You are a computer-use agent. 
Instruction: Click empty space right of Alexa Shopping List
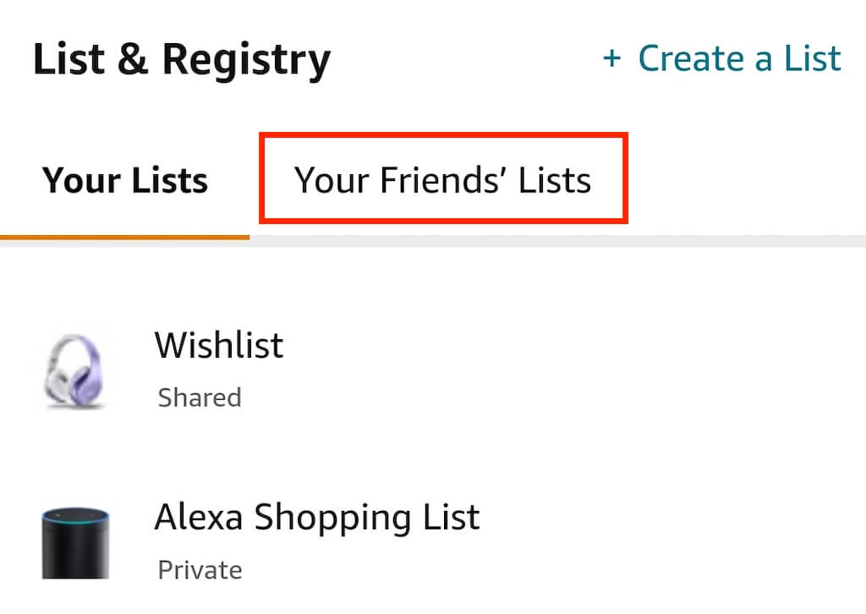pyautogui.click(x=677, y=541)
